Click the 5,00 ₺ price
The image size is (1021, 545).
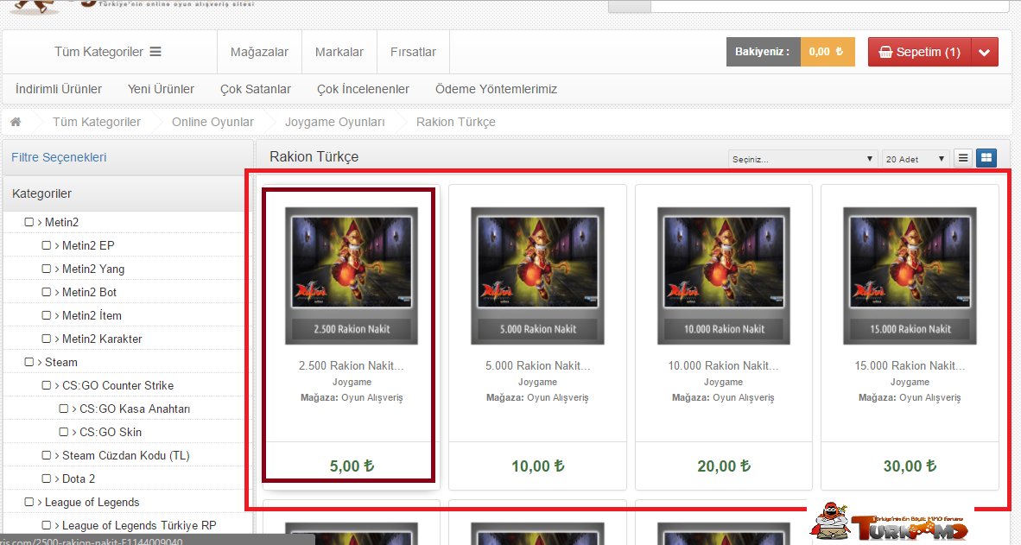(x=352, y=466)
